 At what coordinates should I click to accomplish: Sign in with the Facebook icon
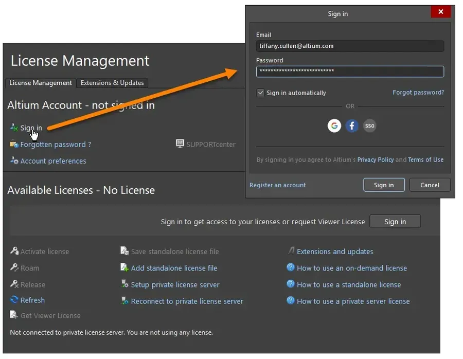tap(352, 126)
